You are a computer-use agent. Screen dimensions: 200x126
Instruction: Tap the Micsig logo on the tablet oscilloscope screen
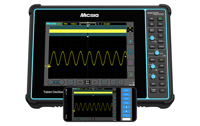[x=51, y=24]
